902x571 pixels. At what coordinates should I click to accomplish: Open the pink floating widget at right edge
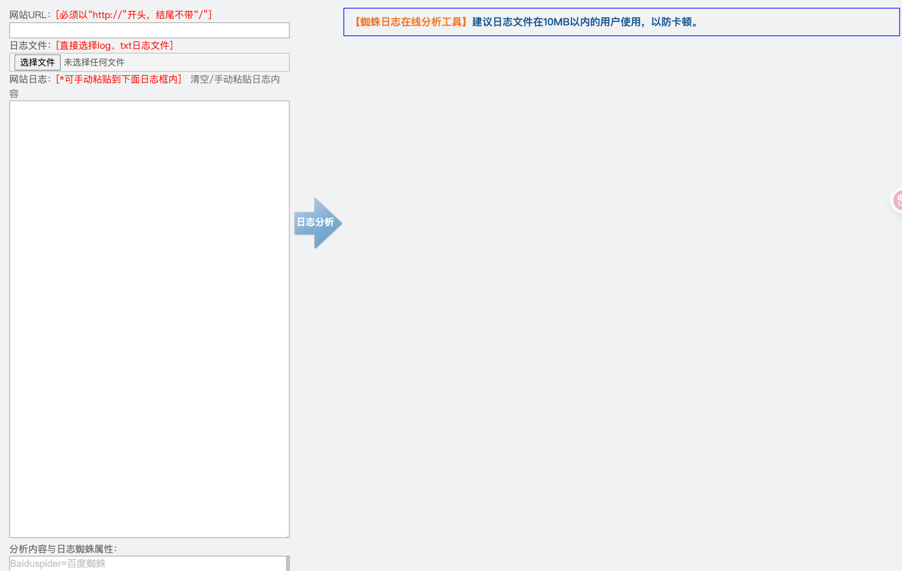(897, 200)
